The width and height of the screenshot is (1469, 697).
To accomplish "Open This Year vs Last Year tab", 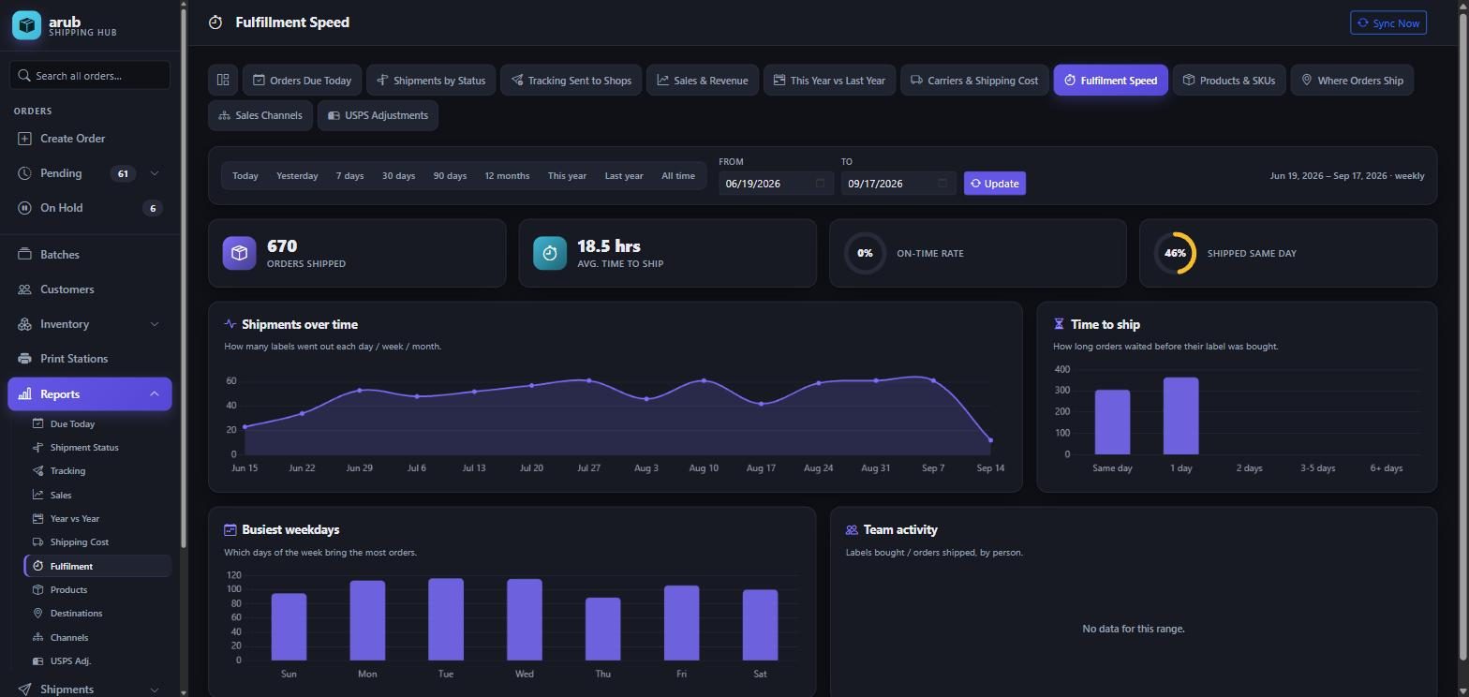I will [830, 81].
